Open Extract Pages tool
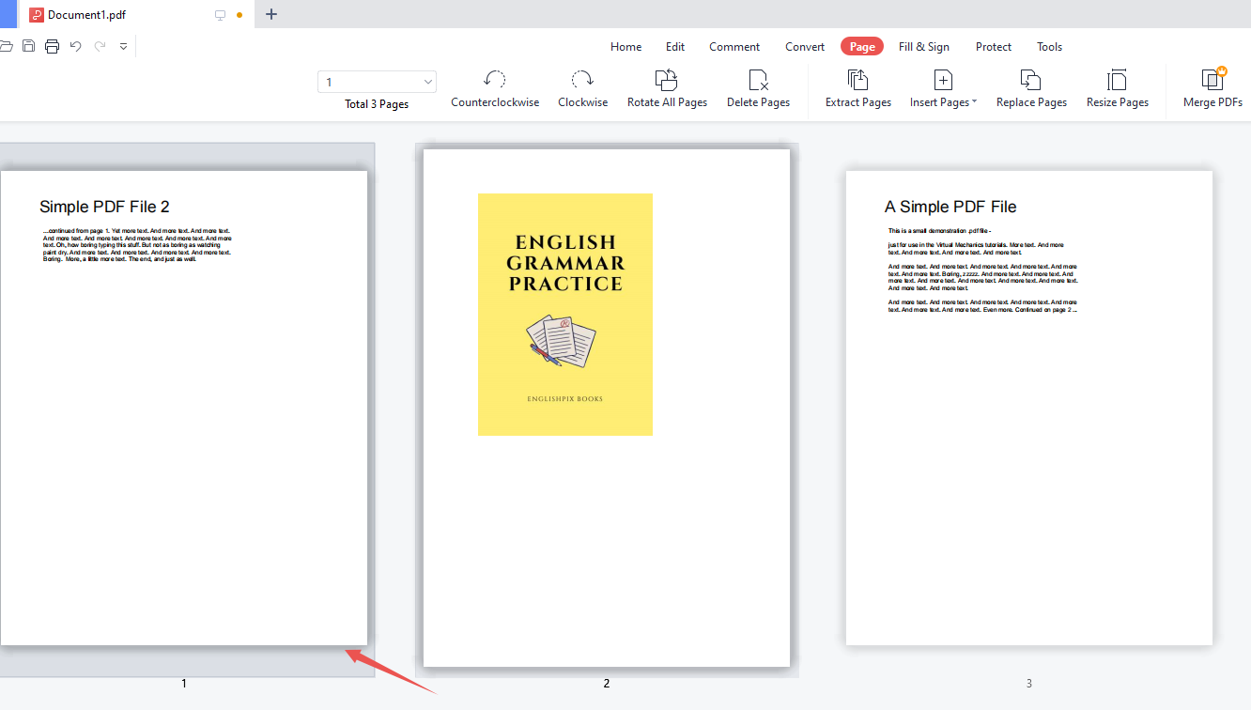 click(x=857, y=81)
